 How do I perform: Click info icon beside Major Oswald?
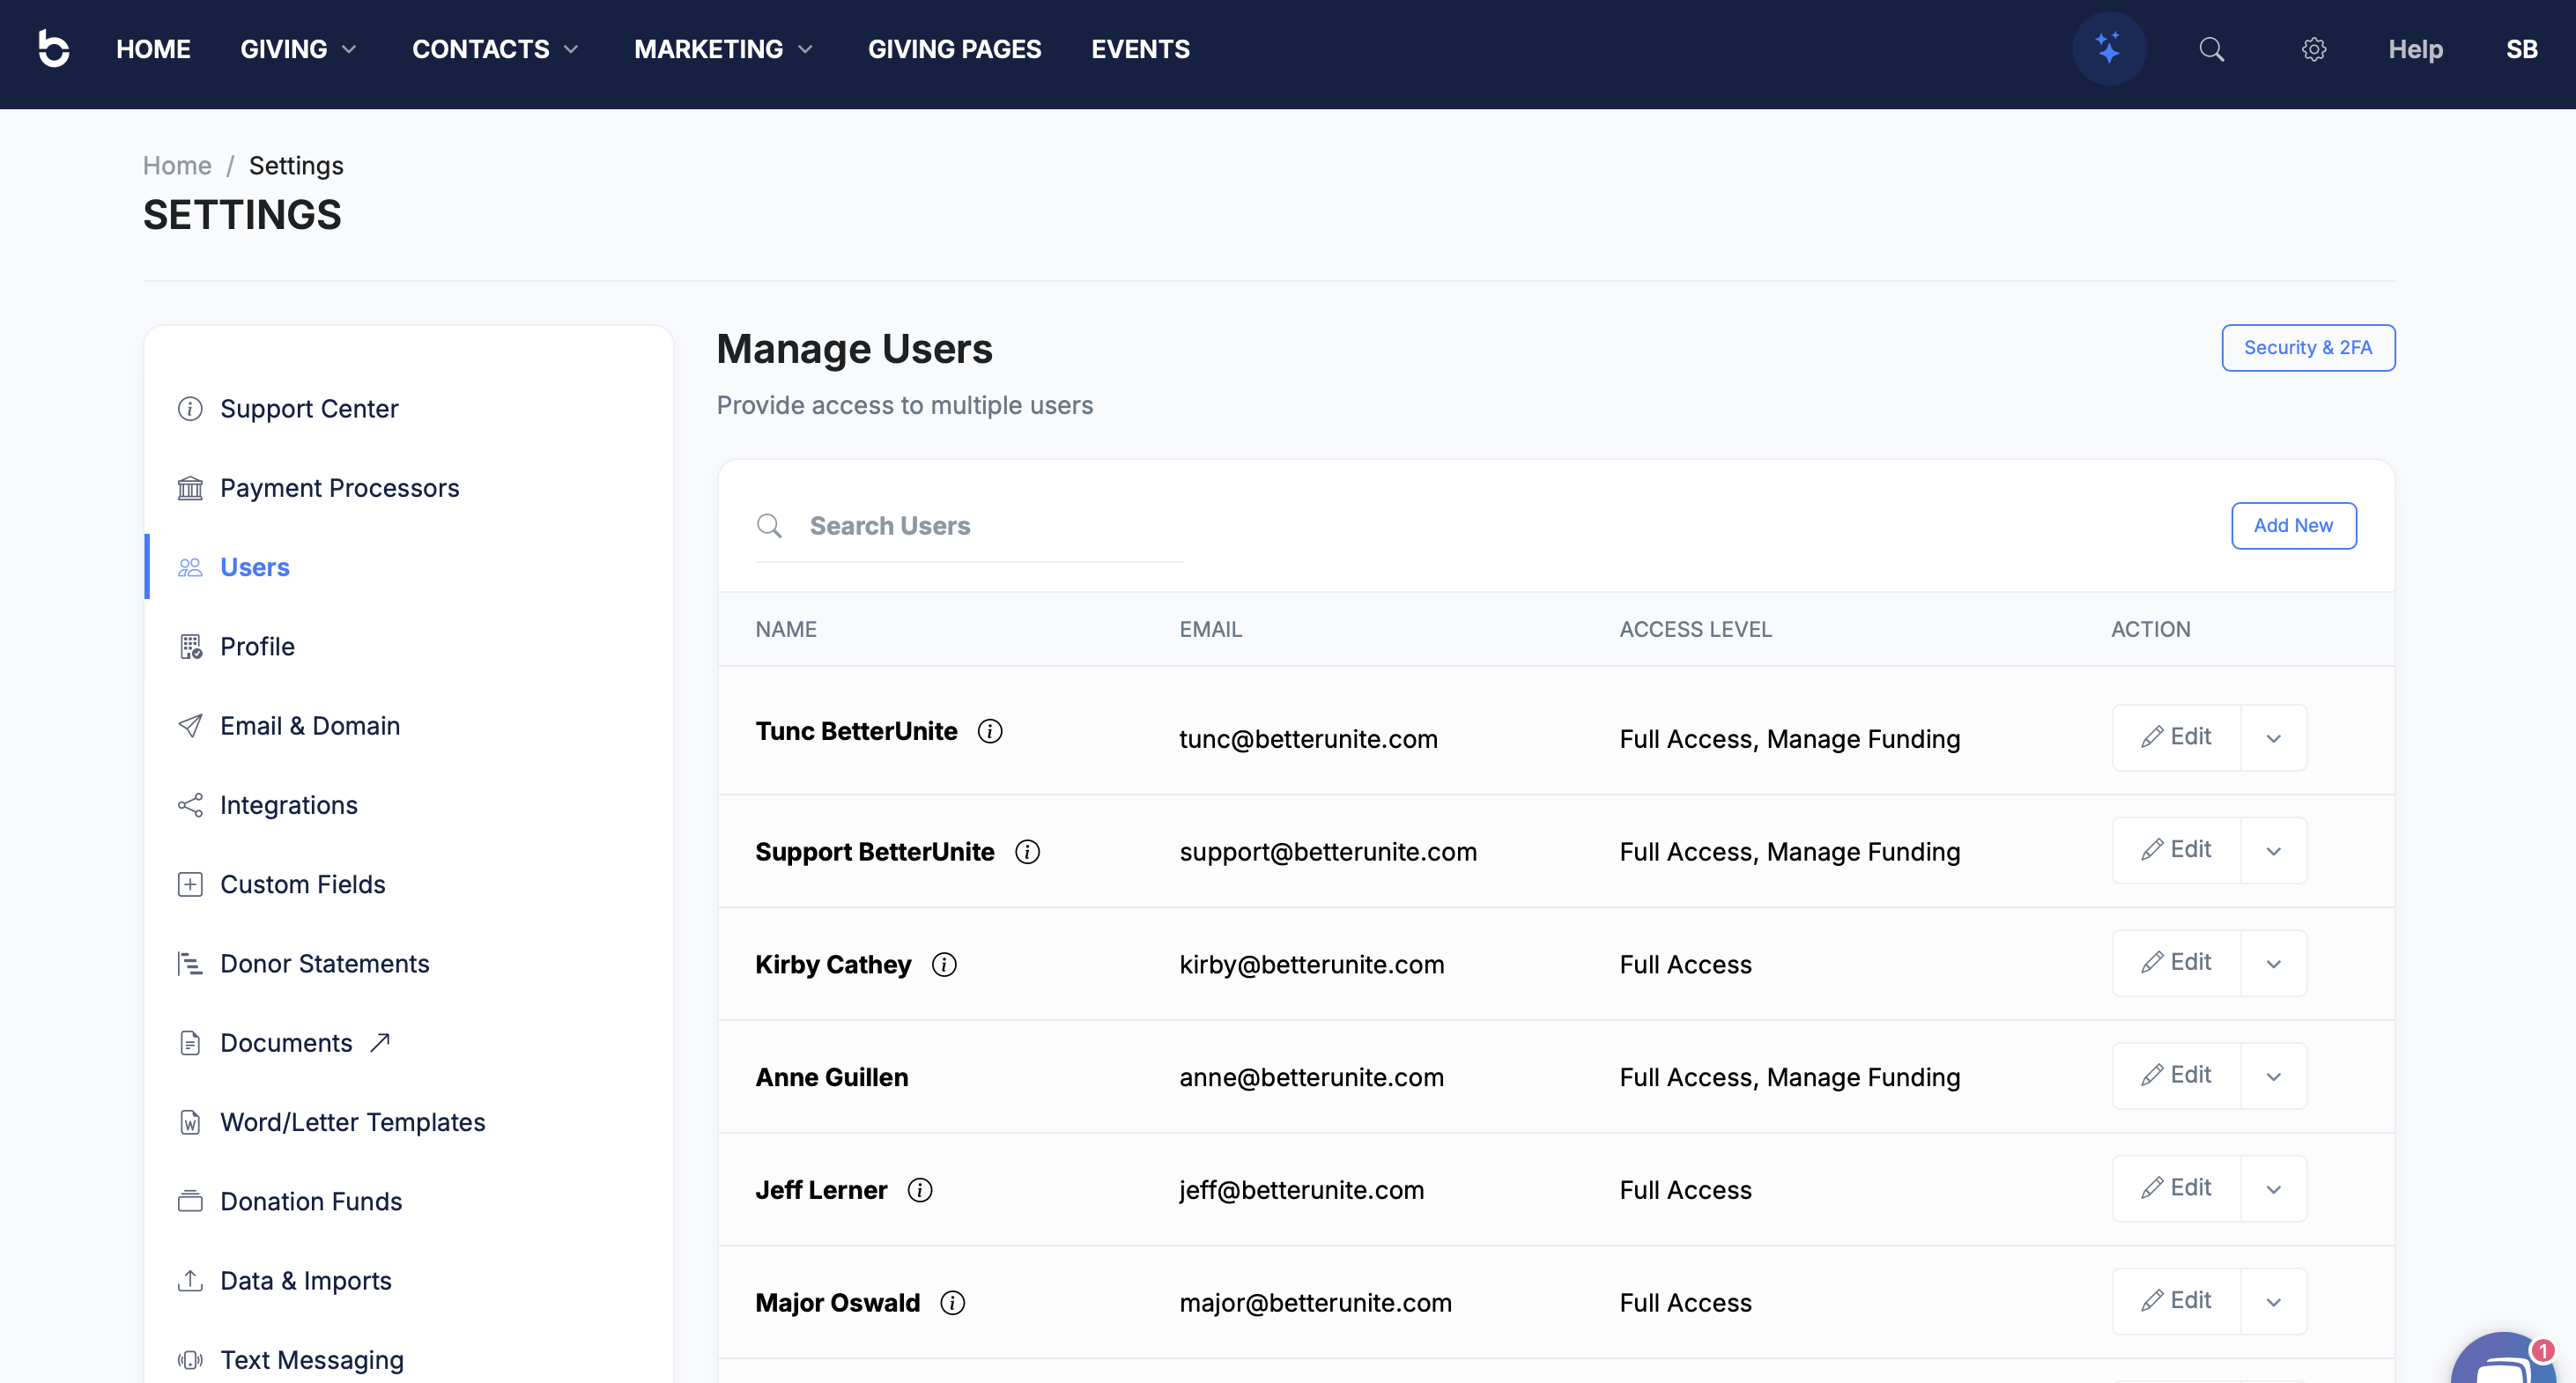952,1302
